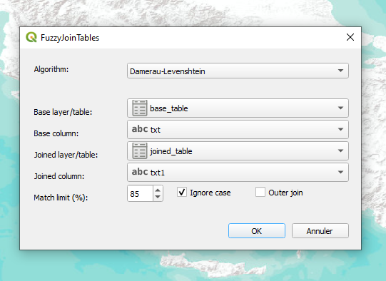Open the Algorithm dropdown showing Damerau-Levenshtein
The width and height of the screenshot is (386, 281).
click(238, 71)
